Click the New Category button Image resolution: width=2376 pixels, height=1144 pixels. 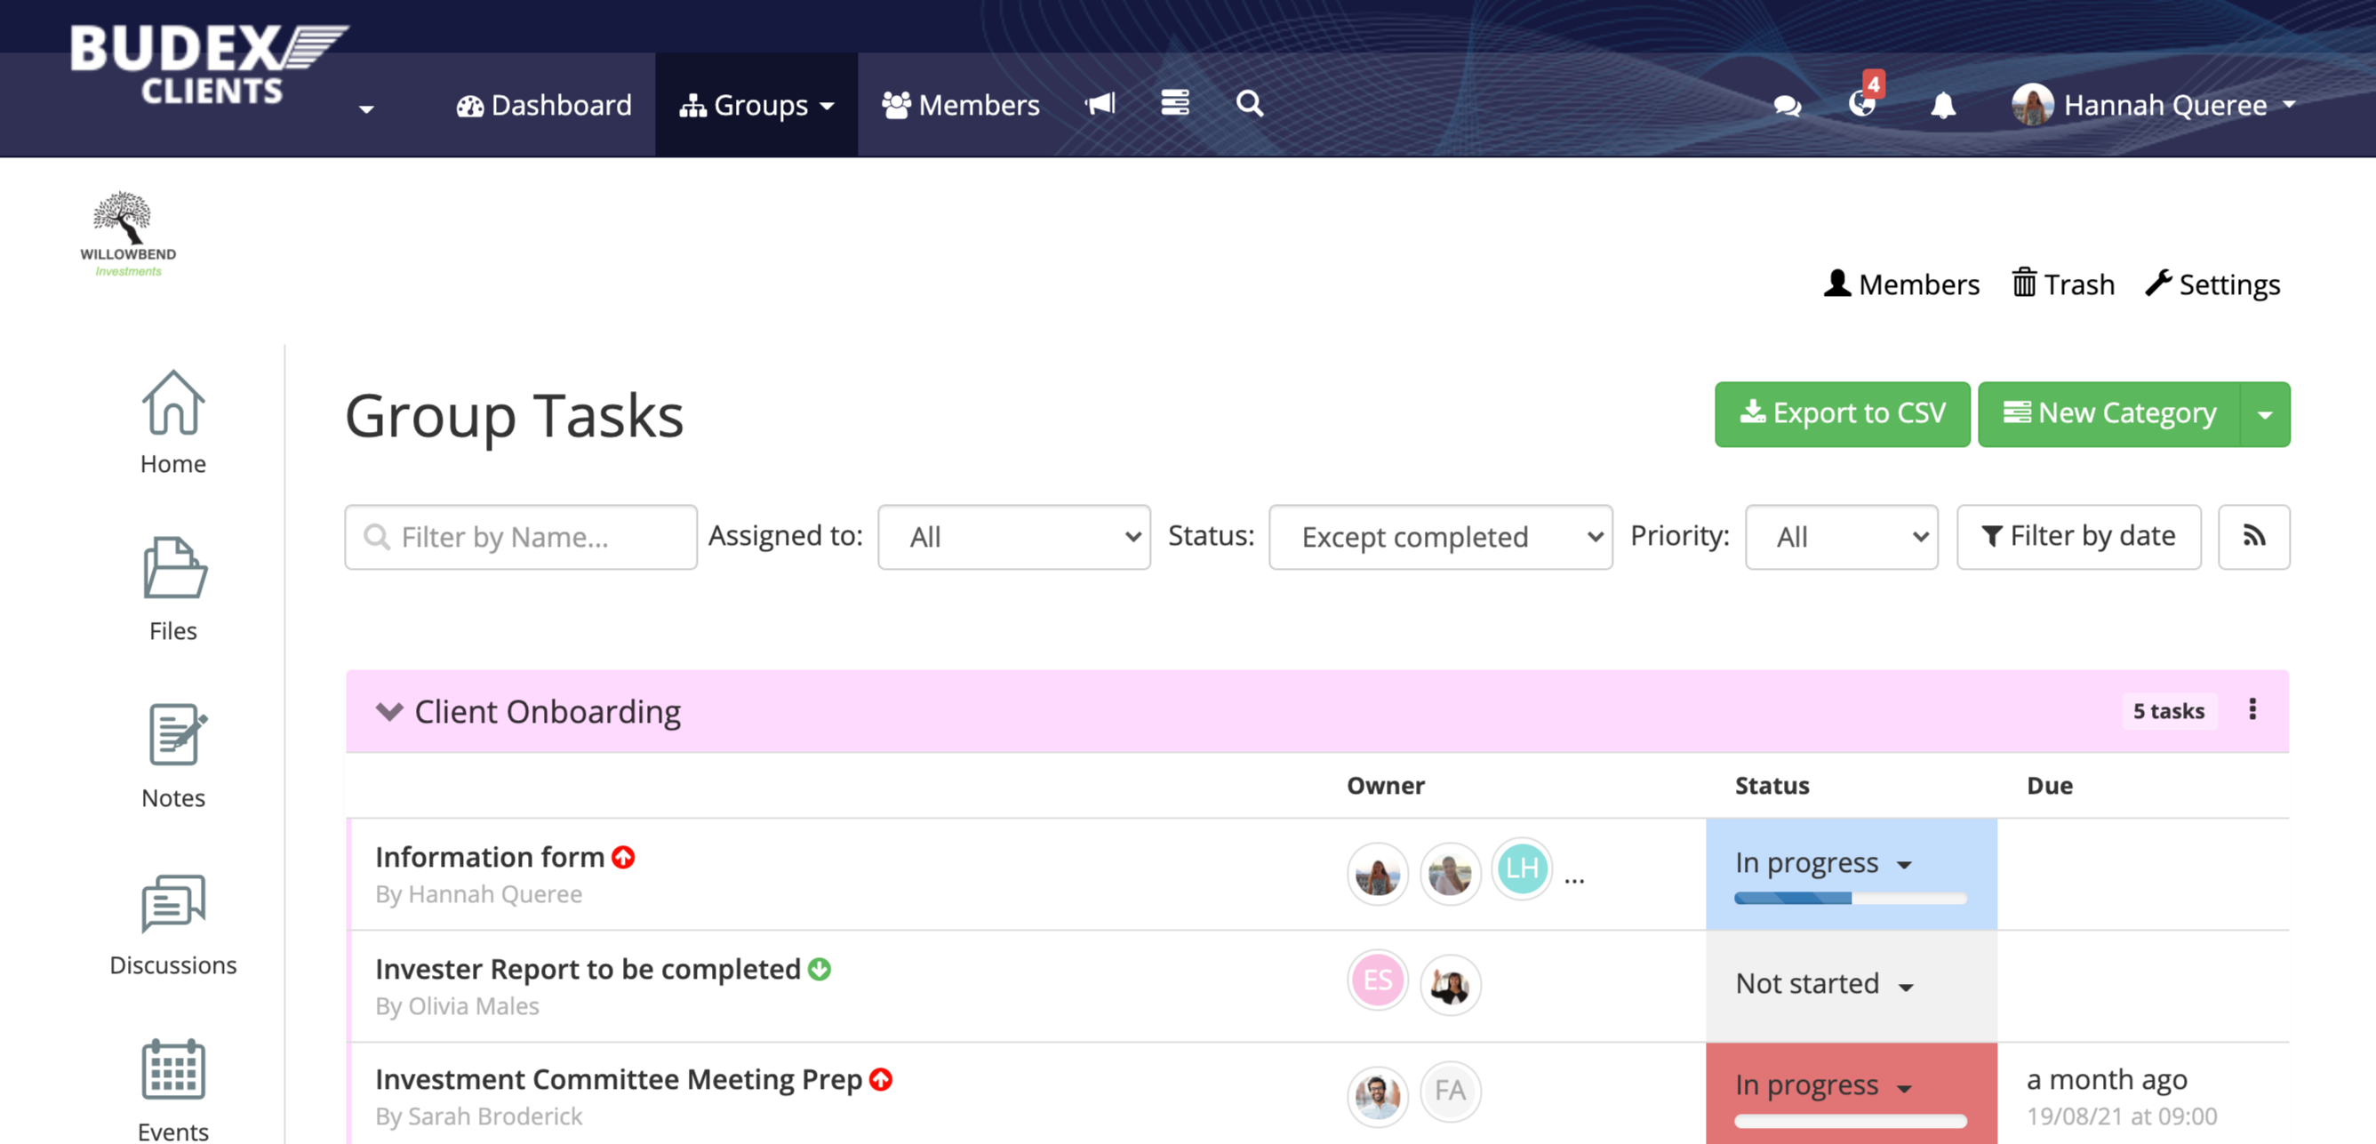point(2109,414)
